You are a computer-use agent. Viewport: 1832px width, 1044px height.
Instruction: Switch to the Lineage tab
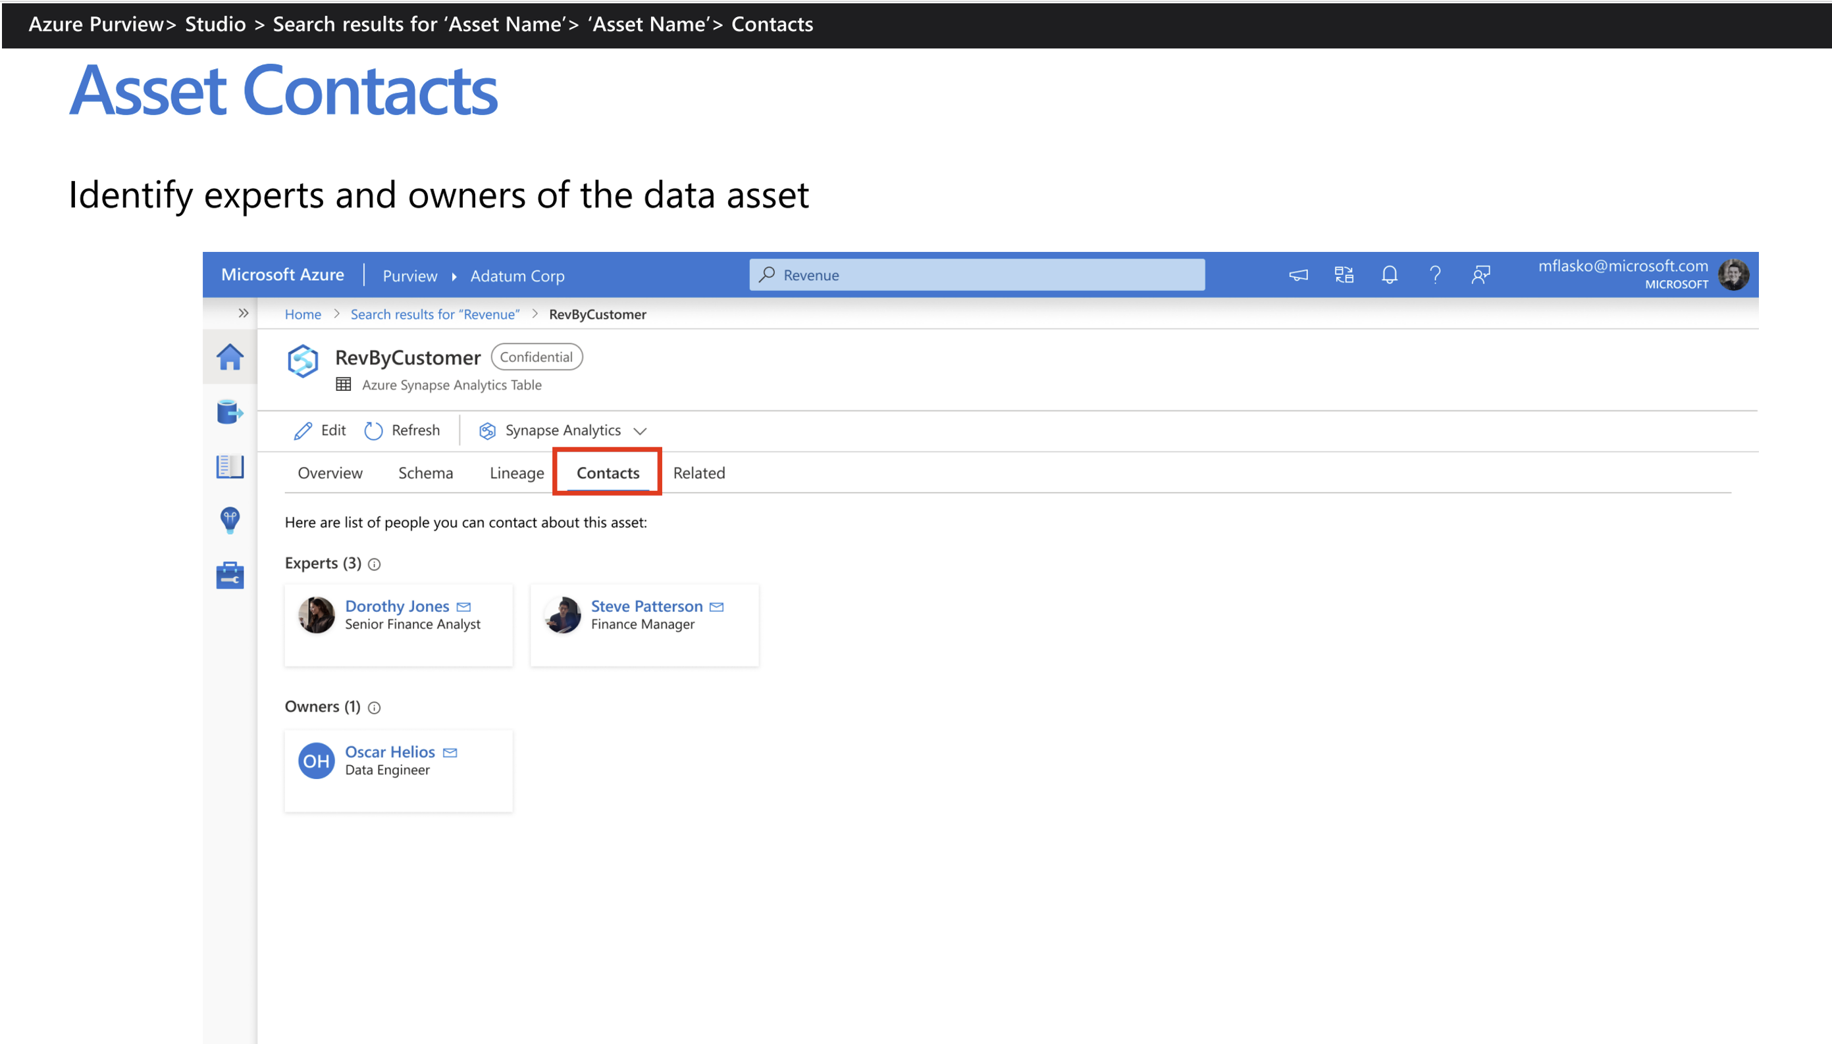[x=517, y=473]
